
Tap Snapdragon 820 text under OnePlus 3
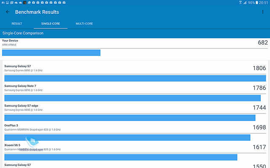pyautogui.click(x=32, y=130)
